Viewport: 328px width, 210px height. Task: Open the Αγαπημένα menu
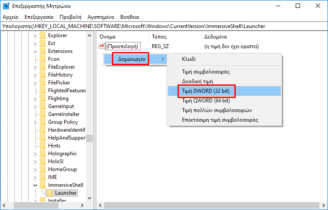101,17
